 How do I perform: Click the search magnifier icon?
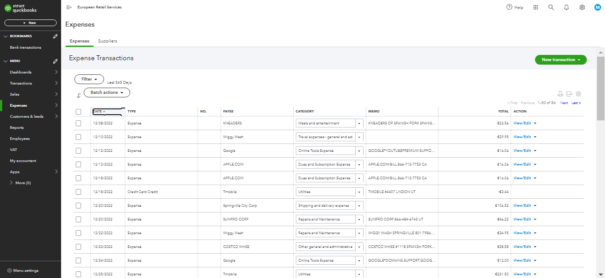click(551, 8)
